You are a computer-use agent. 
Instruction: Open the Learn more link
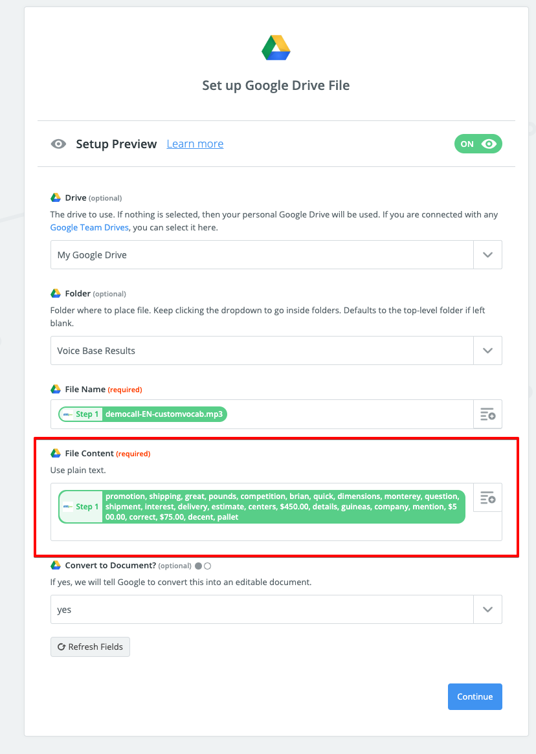point(195,144)
